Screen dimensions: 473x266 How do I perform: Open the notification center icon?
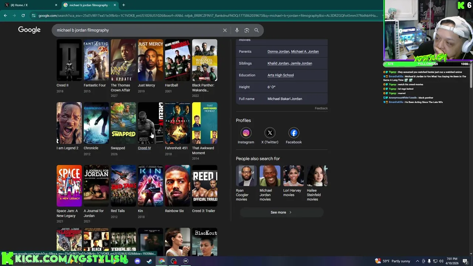[465, 261]
